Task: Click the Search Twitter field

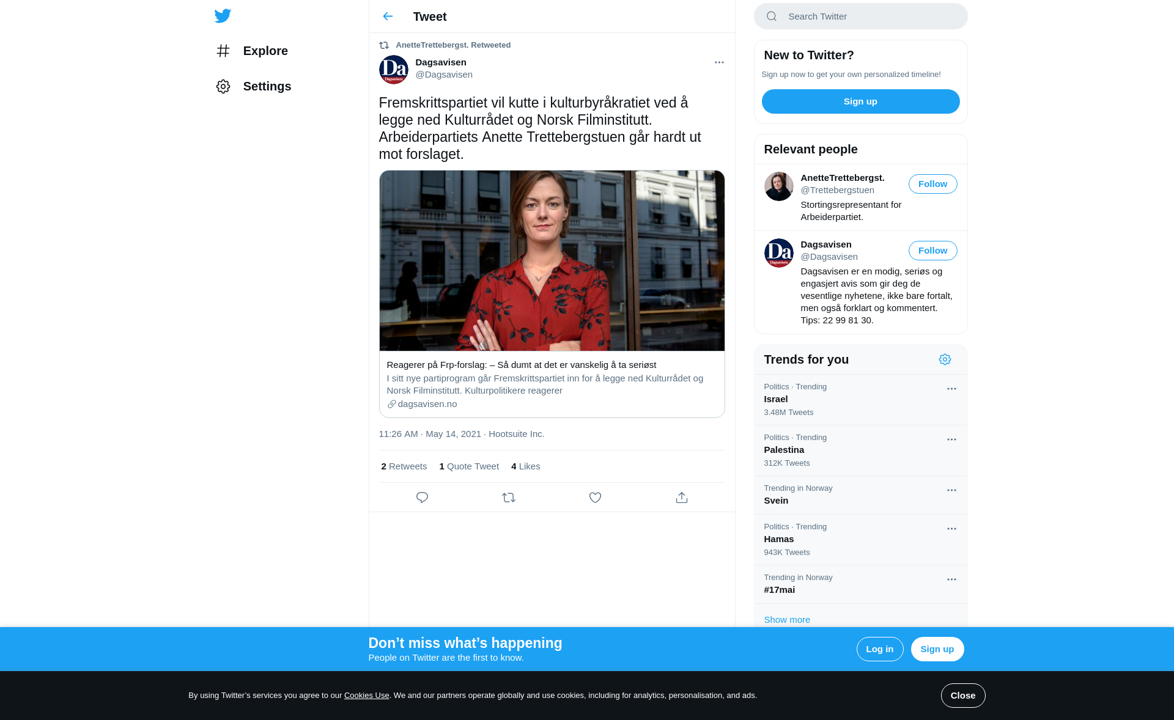Action: 861,17
